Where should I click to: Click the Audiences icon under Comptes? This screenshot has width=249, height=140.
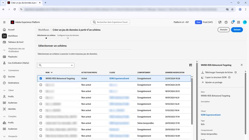[x=4, y=129]
